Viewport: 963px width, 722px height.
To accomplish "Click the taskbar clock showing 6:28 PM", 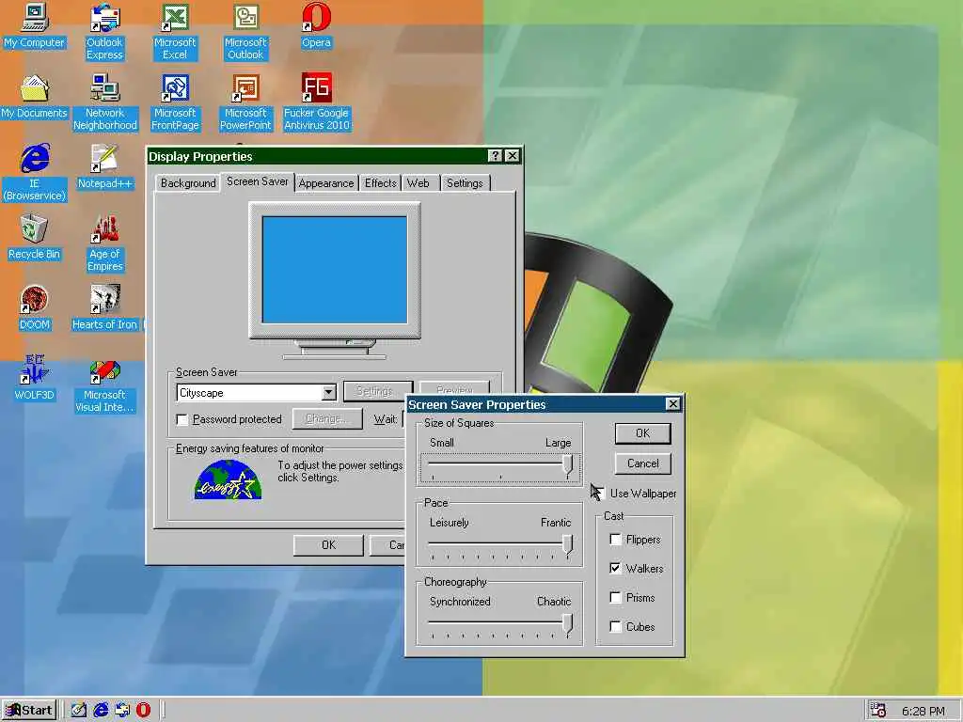I will point(924,711).
